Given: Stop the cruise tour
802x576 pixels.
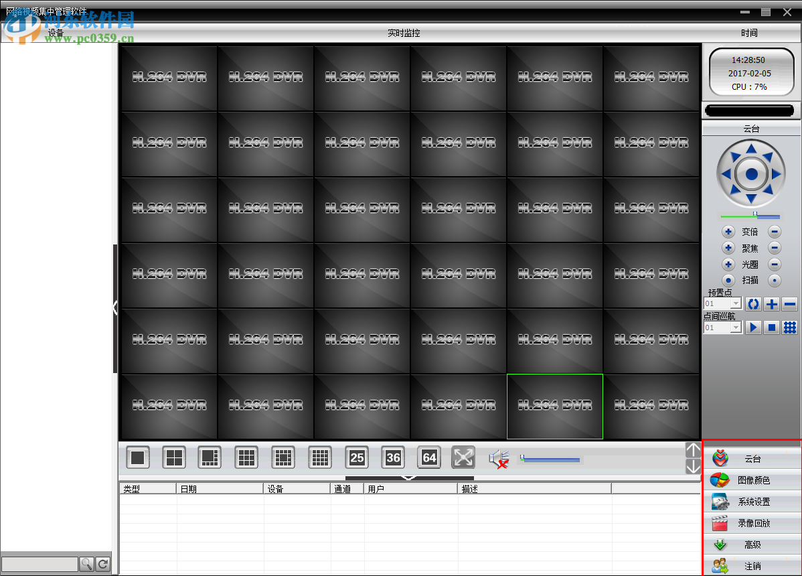Looking at the screenshot, I should click(772, 328).
